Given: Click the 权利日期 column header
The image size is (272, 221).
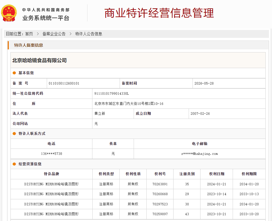Looking at the screenshot, I should pyautogui.click(x=217, y=174).
